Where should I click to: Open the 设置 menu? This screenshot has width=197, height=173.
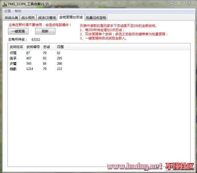point(8,11)
